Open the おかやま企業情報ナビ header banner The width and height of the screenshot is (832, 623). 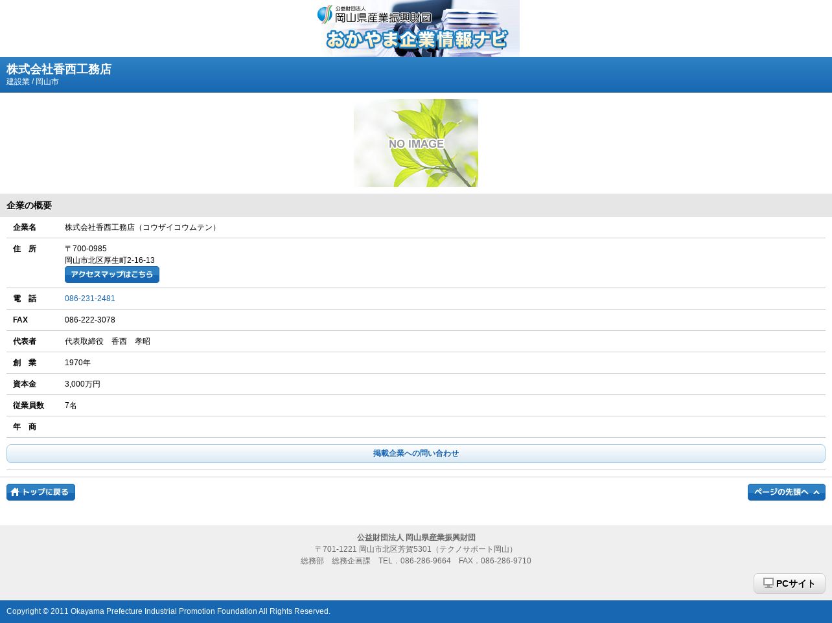[416, 28]
